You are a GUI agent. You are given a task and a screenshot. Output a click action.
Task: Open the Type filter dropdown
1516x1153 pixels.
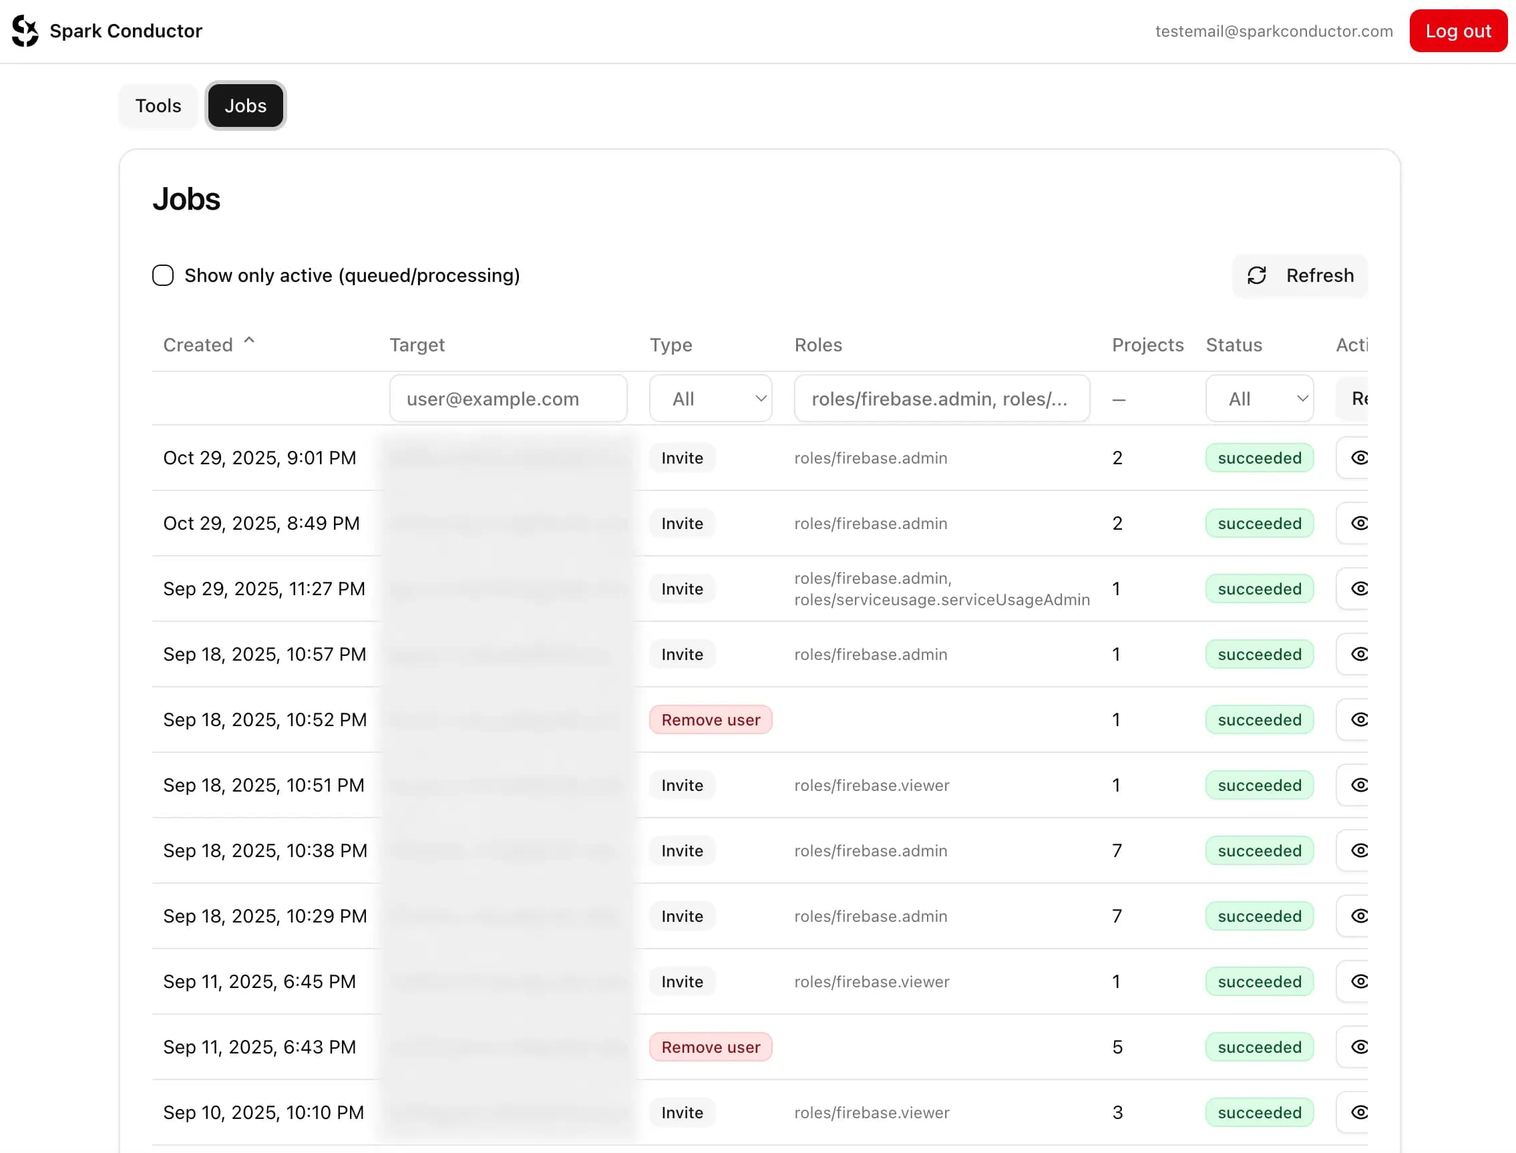coord(711,398)
